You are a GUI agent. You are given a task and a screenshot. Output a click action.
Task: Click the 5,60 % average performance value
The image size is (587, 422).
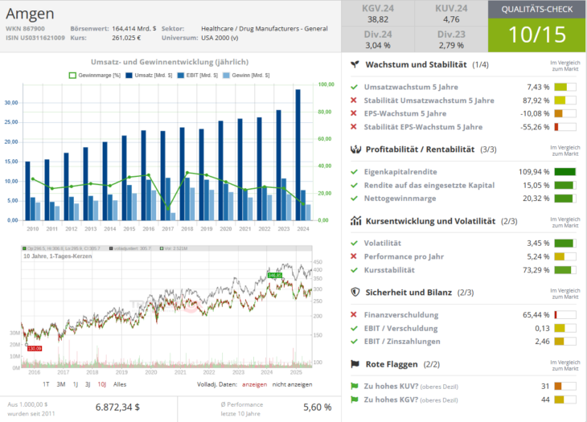[317, 407]
